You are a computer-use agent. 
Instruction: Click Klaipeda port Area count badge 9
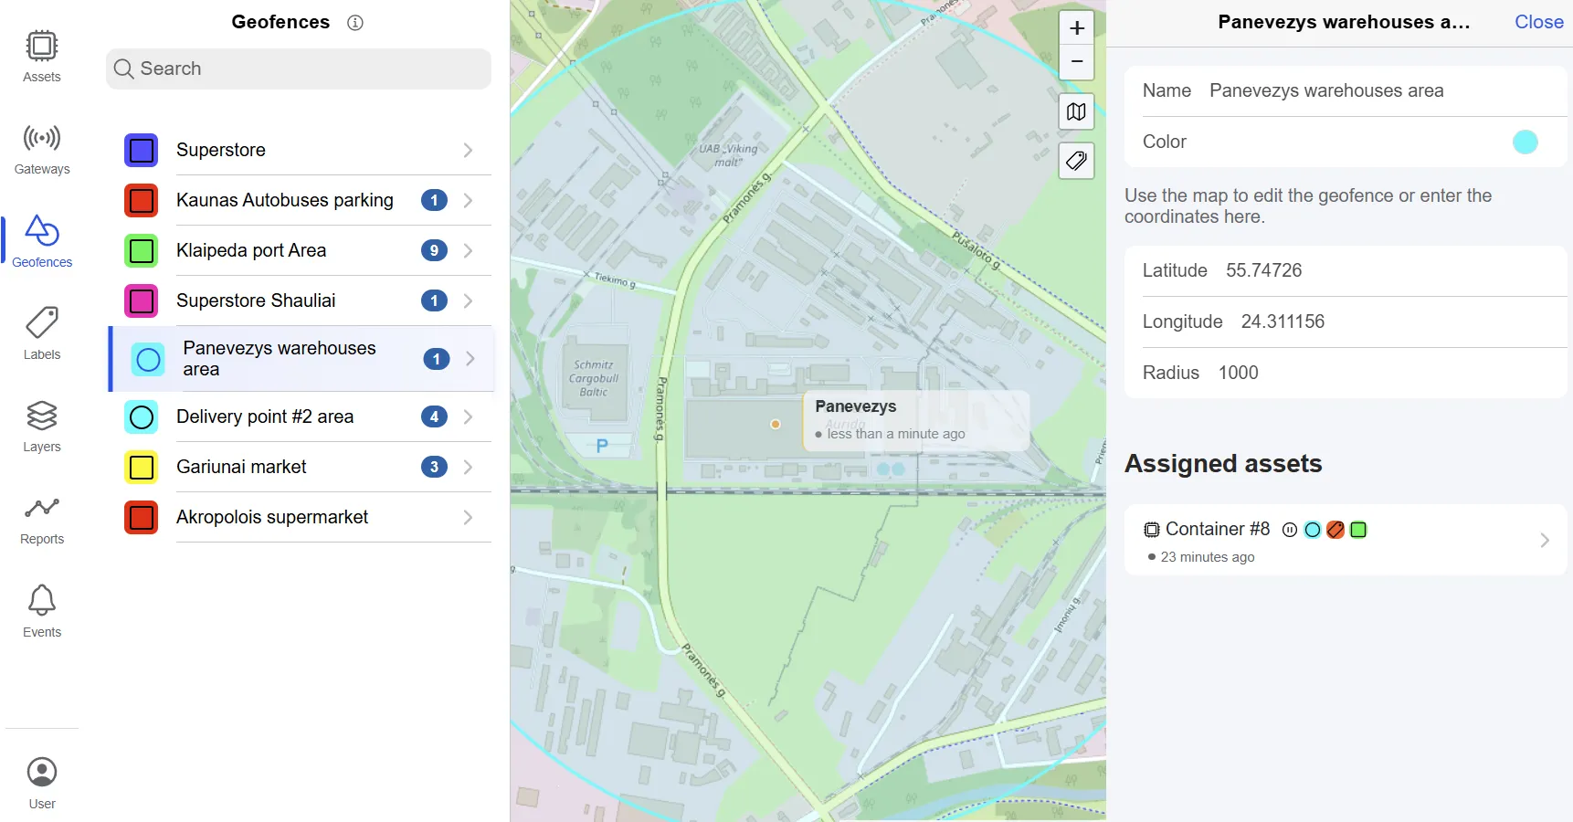pos(434,250)
